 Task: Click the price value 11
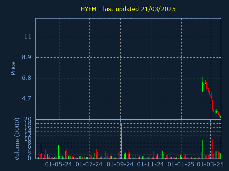coord(28,36)
